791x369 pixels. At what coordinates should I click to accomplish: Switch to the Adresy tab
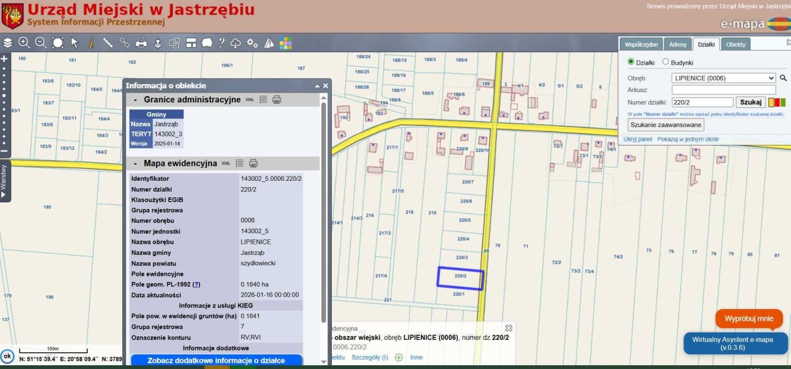(678, 44)
